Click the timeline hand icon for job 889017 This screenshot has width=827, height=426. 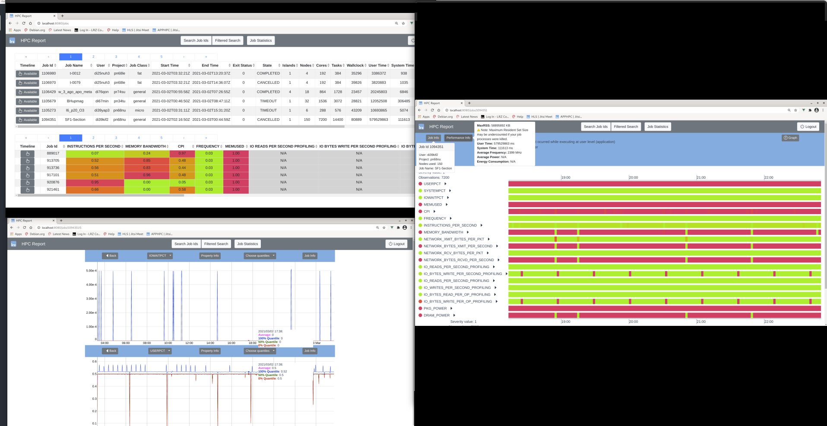pyautogui.click(x=27, y=154)
